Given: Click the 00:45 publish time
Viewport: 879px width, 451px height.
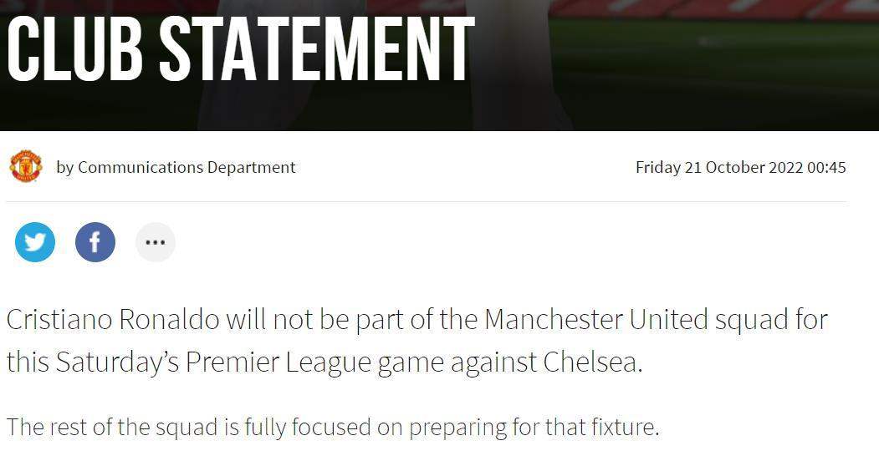Looking at the screenshot, I should [827, 167].
